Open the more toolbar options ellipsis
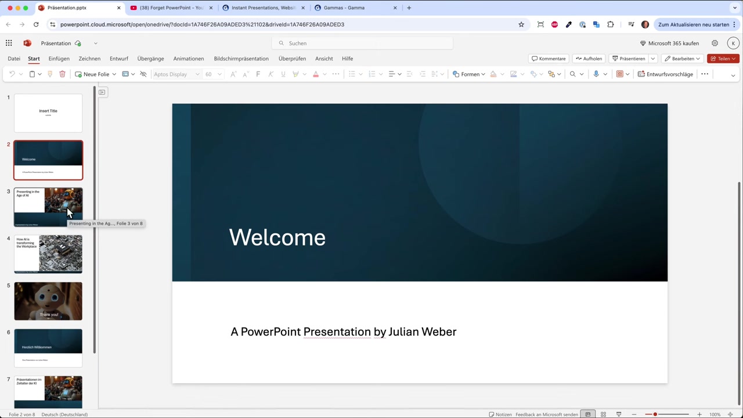 click(705, 74)
